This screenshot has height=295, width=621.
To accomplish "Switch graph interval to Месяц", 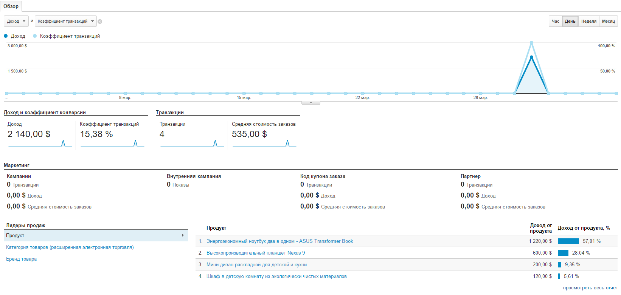I will (609, 21).
